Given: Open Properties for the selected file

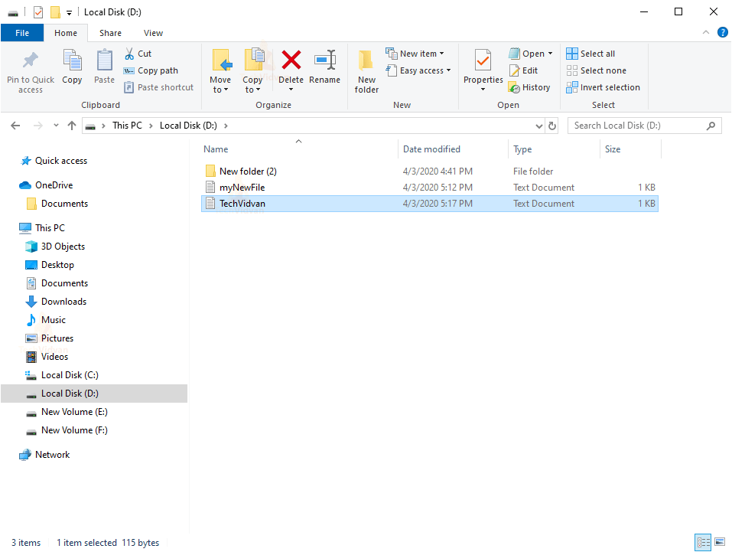Looking at the screenshot, I should (x=482, y=69).
